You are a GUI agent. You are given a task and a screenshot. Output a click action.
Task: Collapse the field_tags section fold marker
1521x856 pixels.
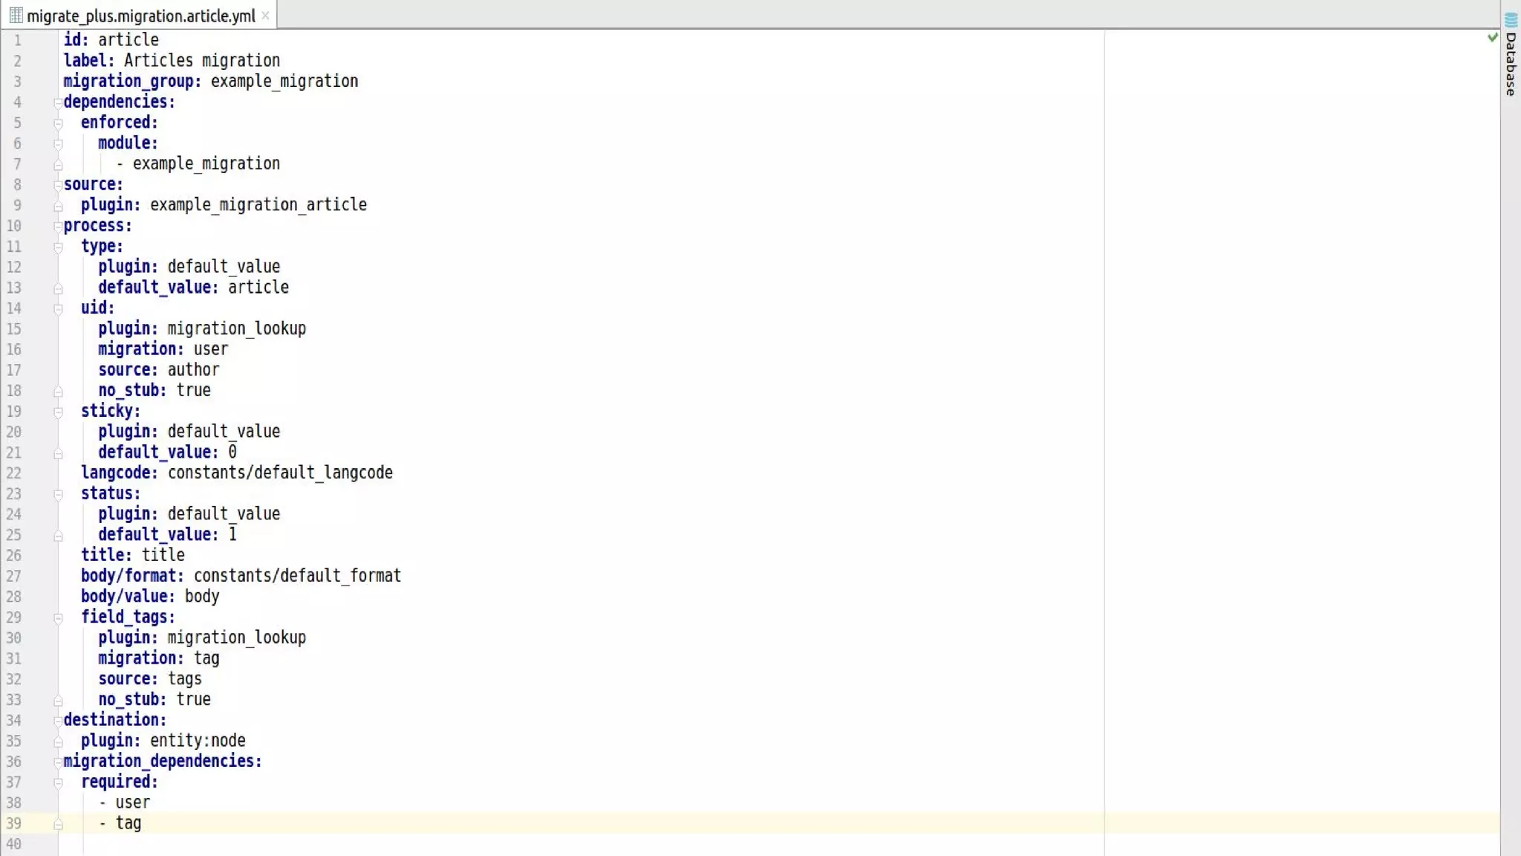coord(58,617)
